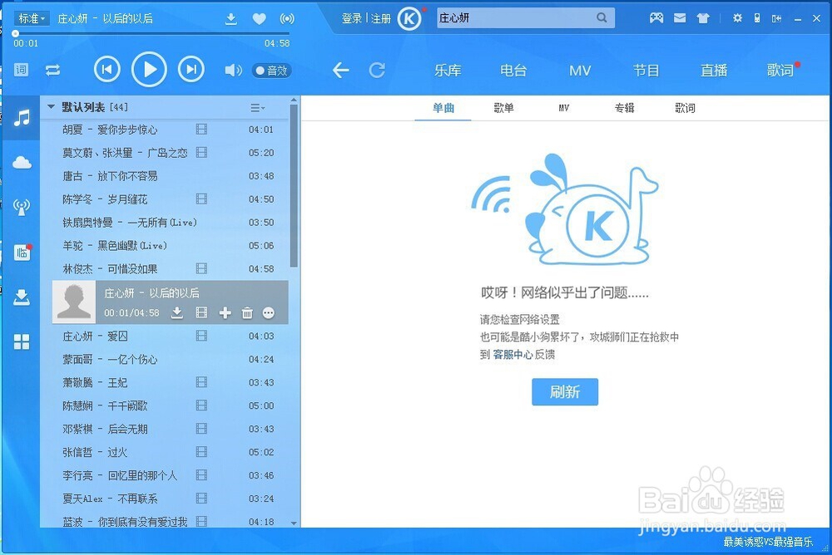Select song 唐古 - 放下你不容易
The image size is (832, 555).
[170, 175]
